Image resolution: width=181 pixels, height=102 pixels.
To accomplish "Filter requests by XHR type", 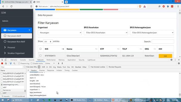I will click(x=43, y=67).
